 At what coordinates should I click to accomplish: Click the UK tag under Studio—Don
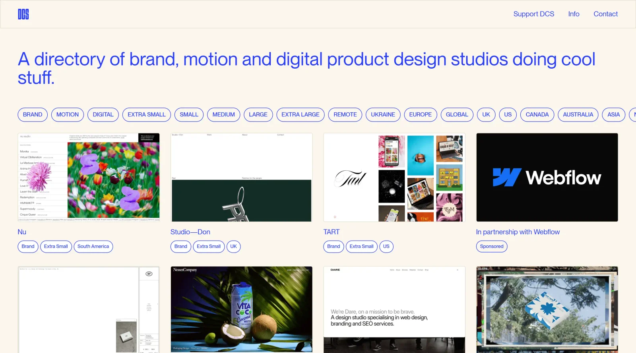[x=233, y=246]
